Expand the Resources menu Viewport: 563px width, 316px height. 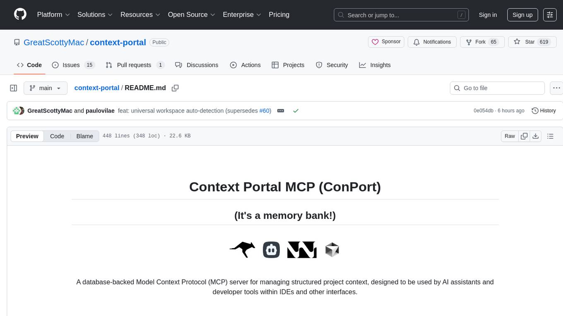[x=140, y=14]
